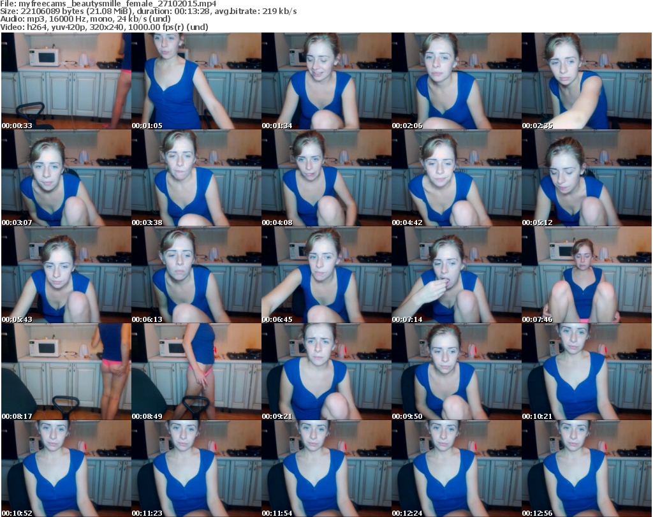
Task: Click the File name header line
Action: point(108,4)
